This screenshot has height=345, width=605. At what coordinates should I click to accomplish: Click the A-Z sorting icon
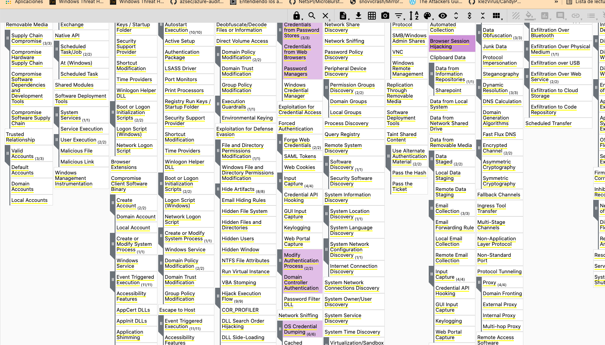point(414,16)
